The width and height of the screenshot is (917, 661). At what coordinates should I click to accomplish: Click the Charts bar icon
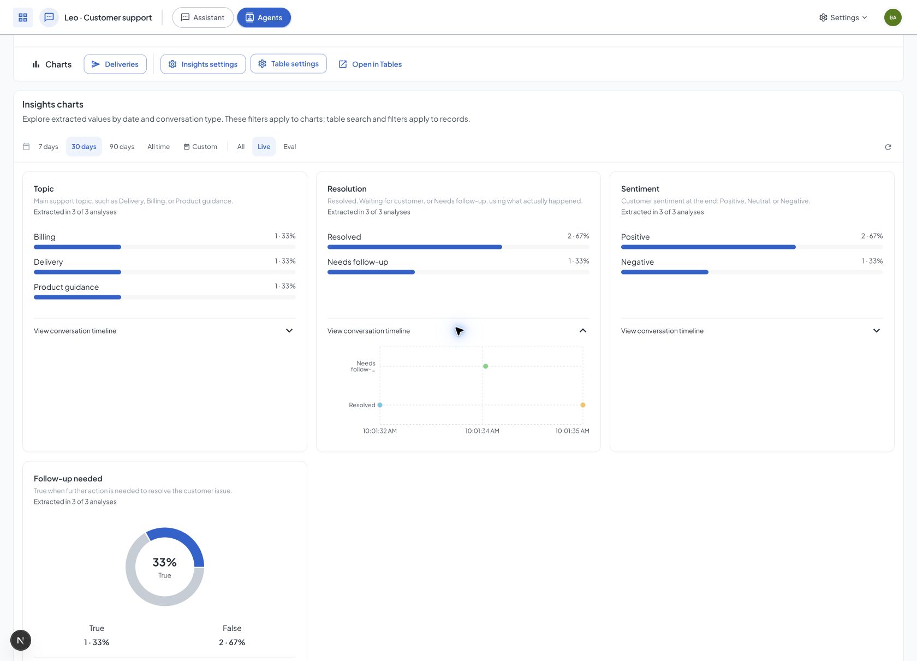pyautogui.click(x=36, y=64)
